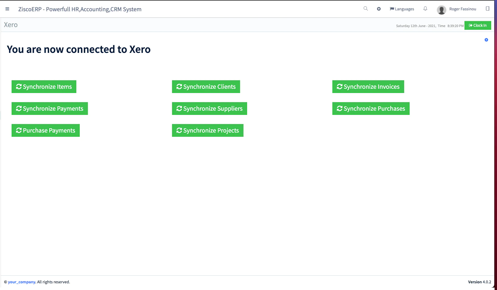The height and width of the screenshot is (290, 497).
Task: Click Roger Fassinou's profile avatar
Action: (441, 10)
